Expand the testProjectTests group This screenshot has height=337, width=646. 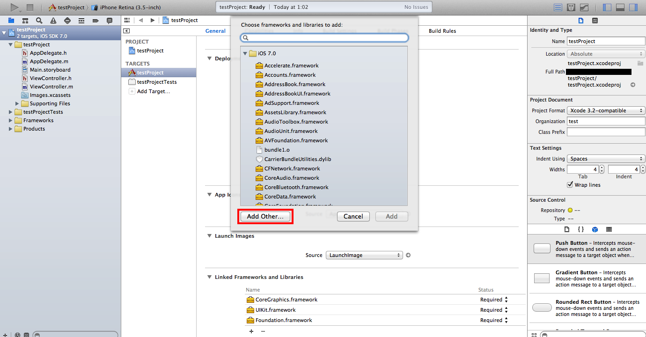pos(11,112)
